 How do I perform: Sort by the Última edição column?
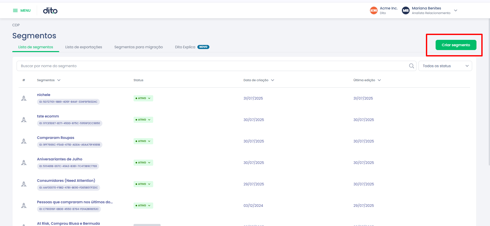(367, 80)
